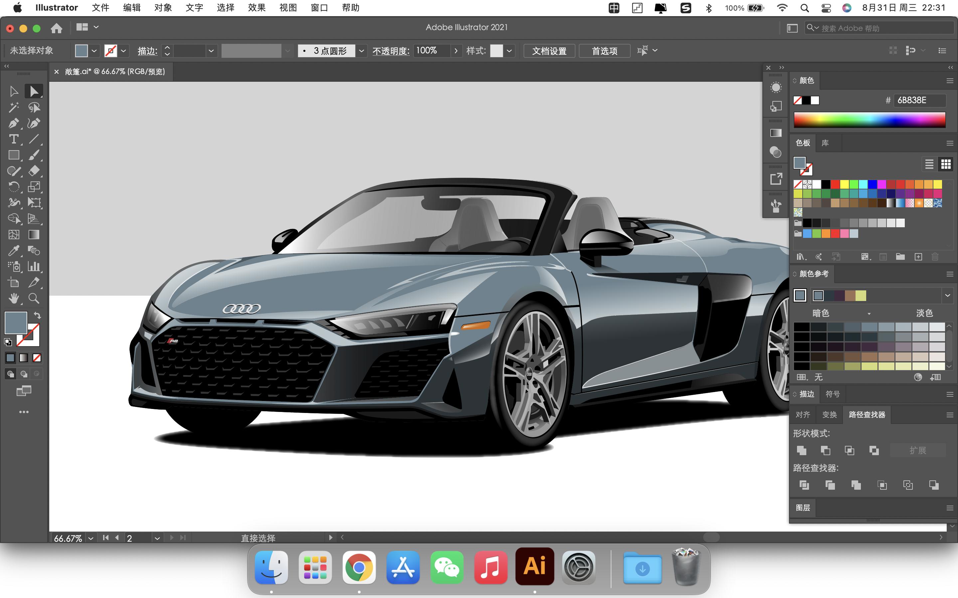Click the 文档设置 button

(x=549, y=50)
